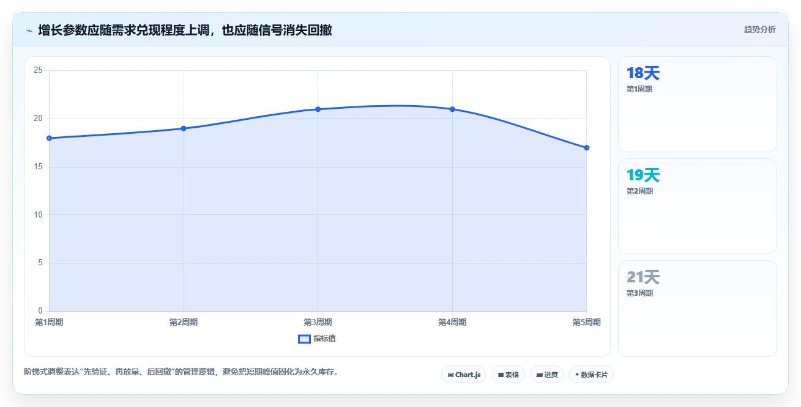Screen dimensions: 801x407
Task: Select the 表格 tag
Action: pyautogui.click(x=508, y=375)
